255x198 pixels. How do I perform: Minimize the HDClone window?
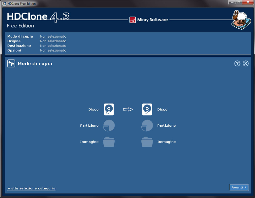(x=232, y=2)
